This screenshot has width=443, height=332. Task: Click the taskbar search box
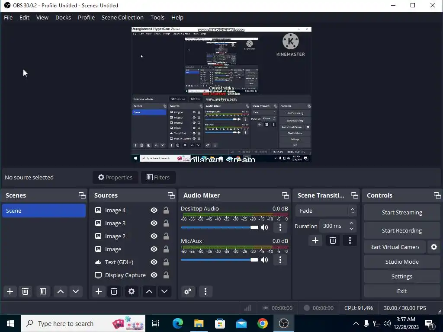(x=83, y=323)
